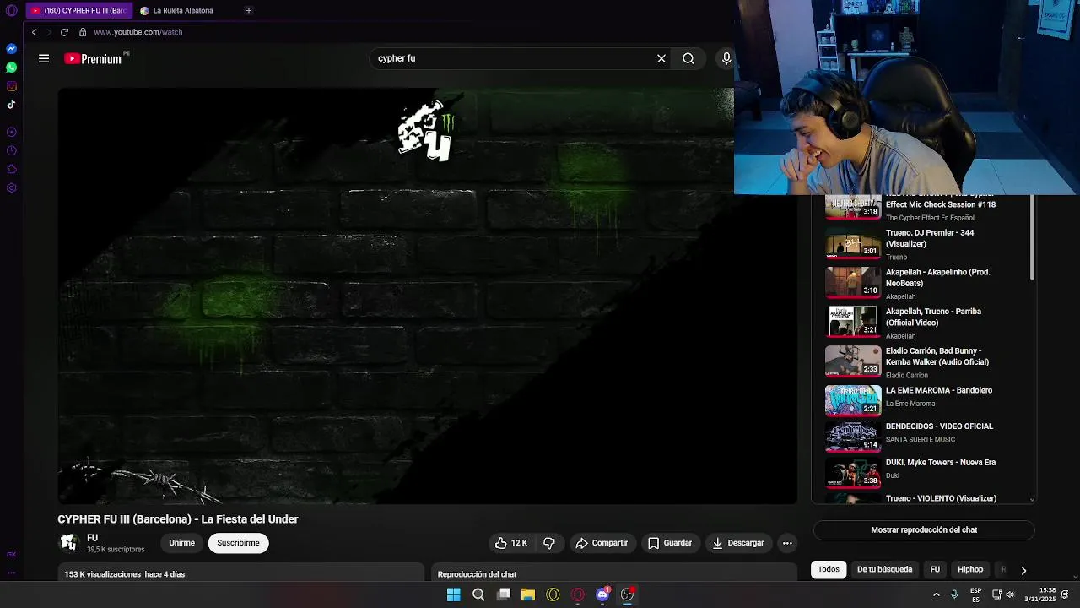This screenshot has width=1080, height=608.
Task: Show hidden tray icons chevron
Action: 936,594
